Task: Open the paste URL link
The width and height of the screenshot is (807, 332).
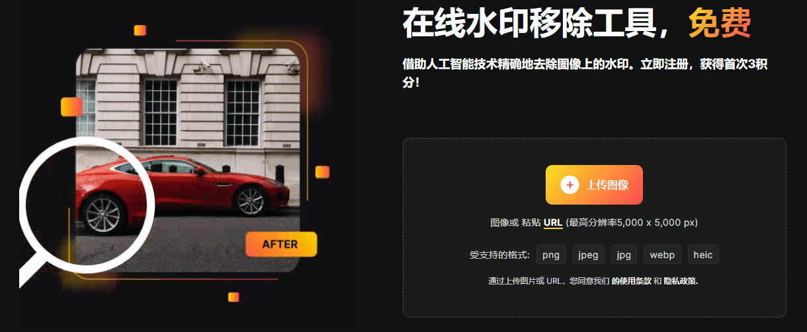Action: tap(553, 223)
